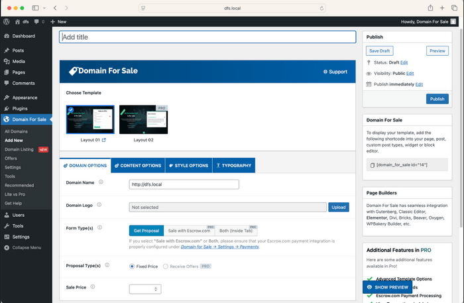Switch to Style Options tab
This screenshot has width=464, height=303.
coord(189,166)
